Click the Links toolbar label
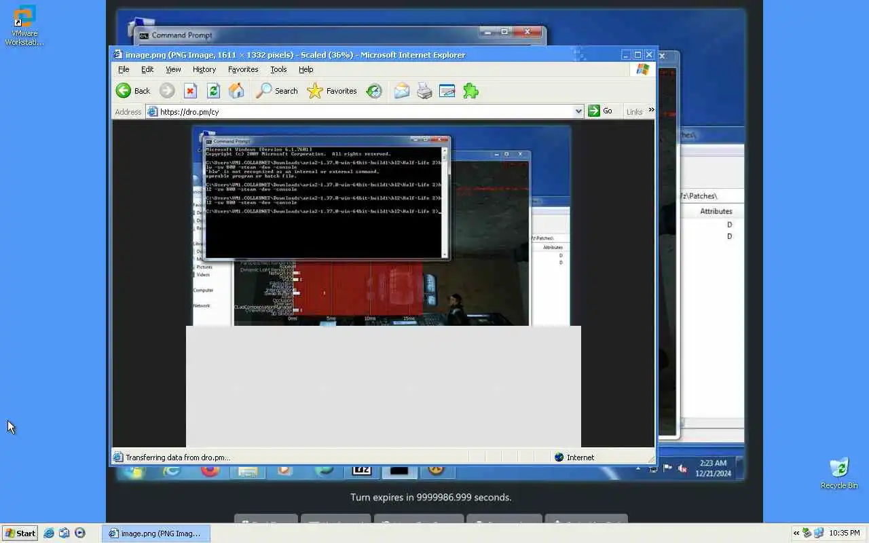Screen dimensions: 869x543 634,112
